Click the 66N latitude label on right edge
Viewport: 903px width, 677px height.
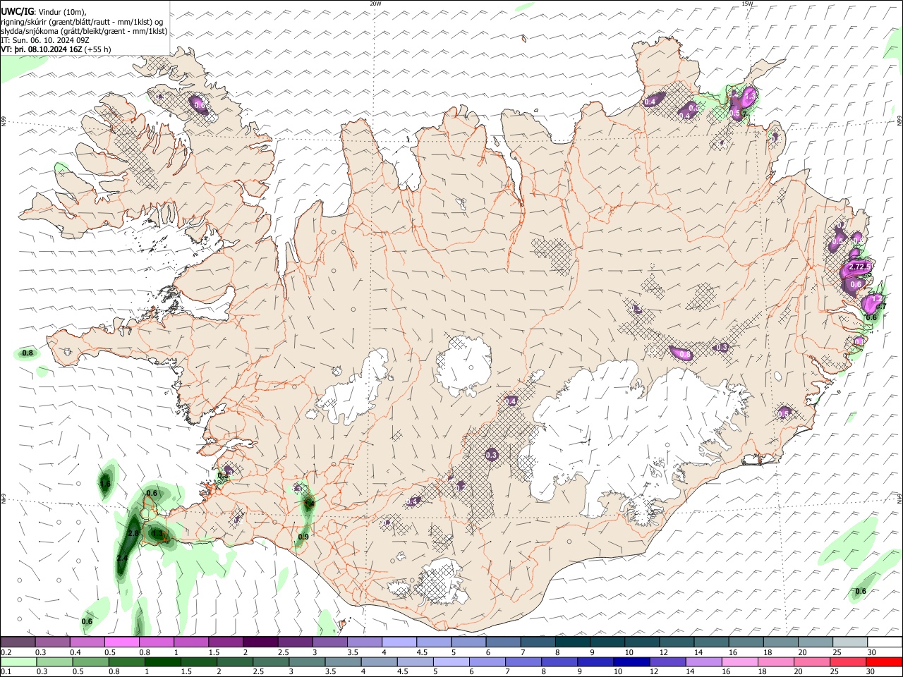point(899,121)
